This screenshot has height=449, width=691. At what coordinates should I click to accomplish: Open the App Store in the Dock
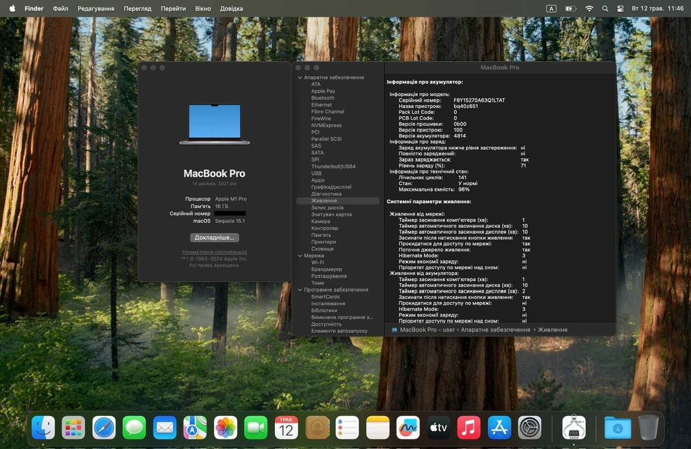[500, 427]
